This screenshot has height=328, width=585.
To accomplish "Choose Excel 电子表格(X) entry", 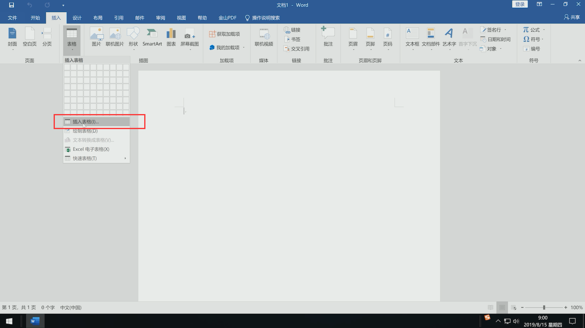I will 96,149.
